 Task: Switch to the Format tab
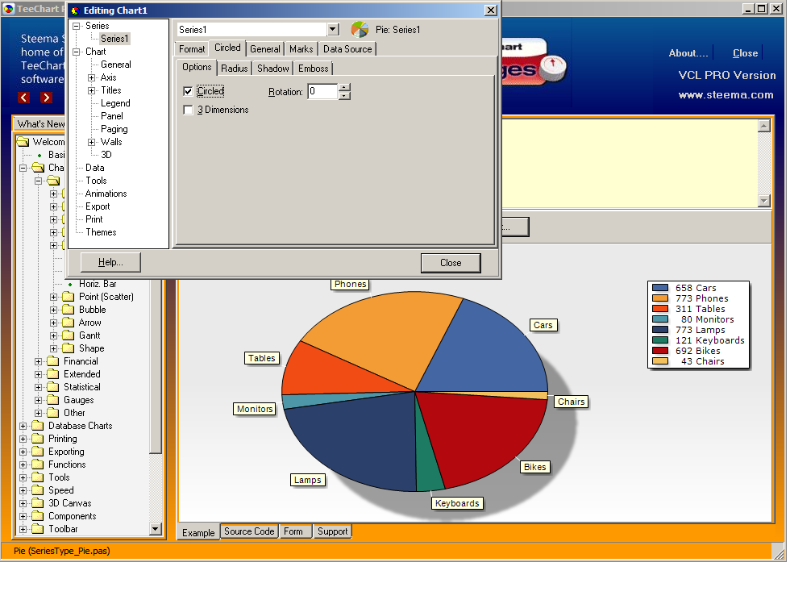192,49
